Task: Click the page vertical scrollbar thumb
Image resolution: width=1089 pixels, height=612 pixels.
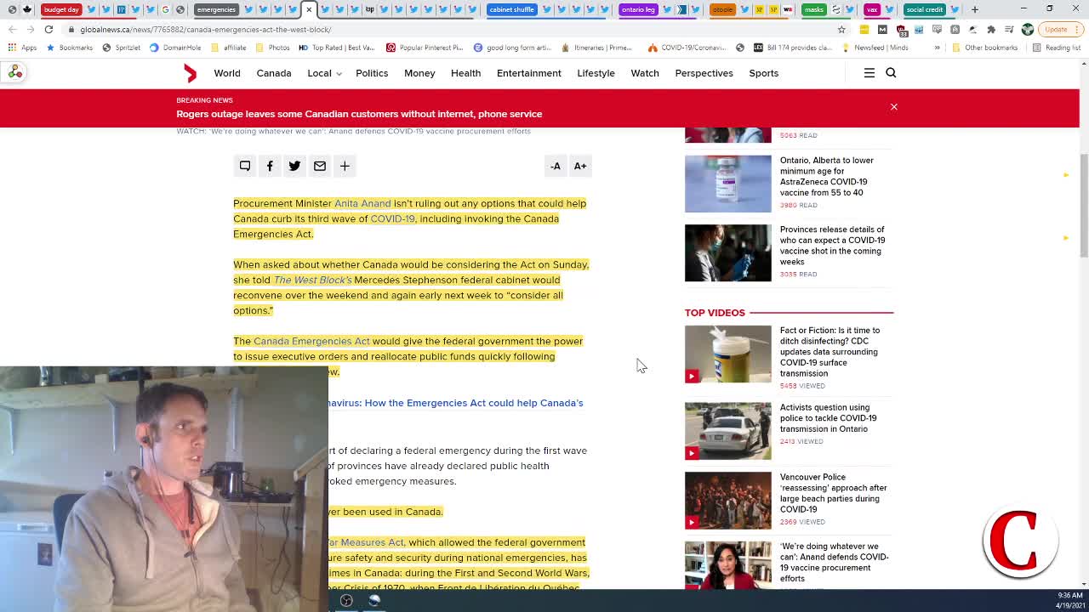Action: coord(1083,204)
